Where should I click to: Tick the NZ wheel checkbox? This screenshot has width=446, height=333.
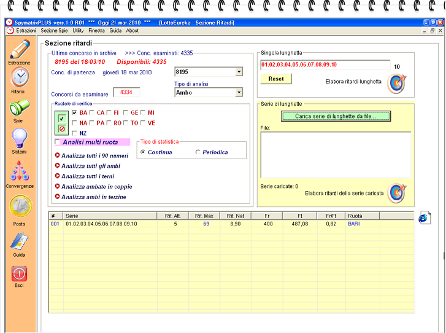[x=75, y=133]
